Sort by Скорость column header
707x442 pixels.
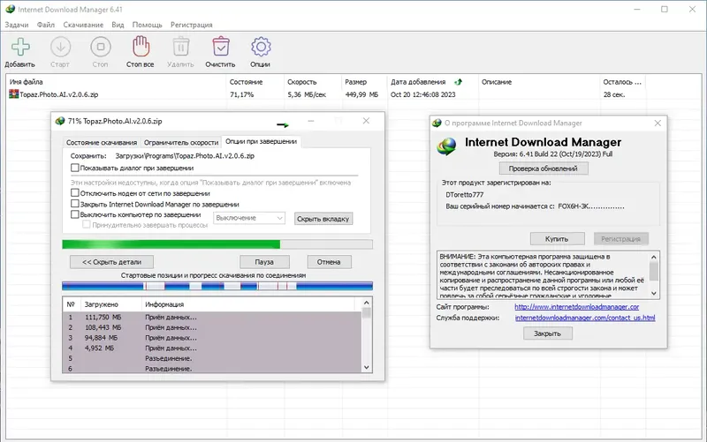tap(313, 82)
